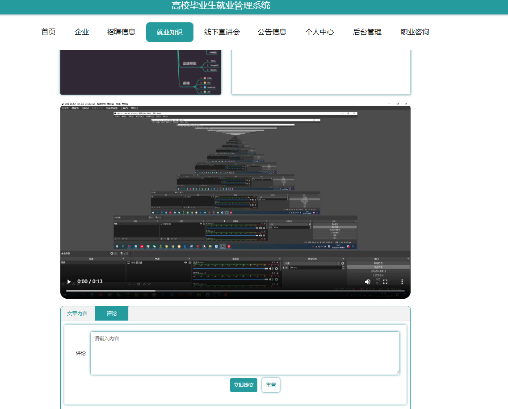508x409 pixels.
Task: Play the embedded video
Action: pos(69,282)
